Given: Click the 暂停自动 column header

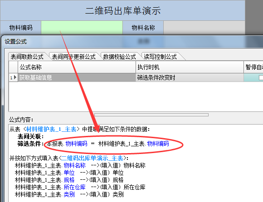Looking at the screenshot, I should pos(253,67).
